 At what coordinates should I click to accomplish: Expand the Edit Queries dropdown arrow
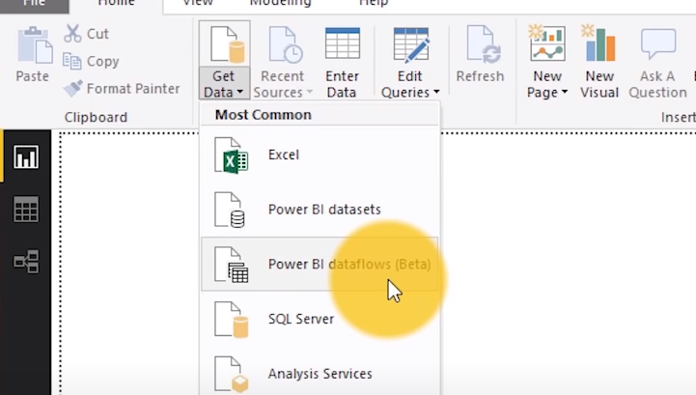point(436,92)
